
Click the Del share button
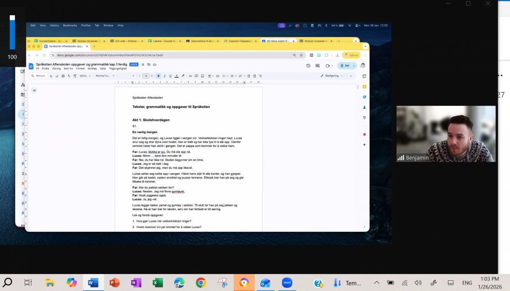[x=345, y=66]
